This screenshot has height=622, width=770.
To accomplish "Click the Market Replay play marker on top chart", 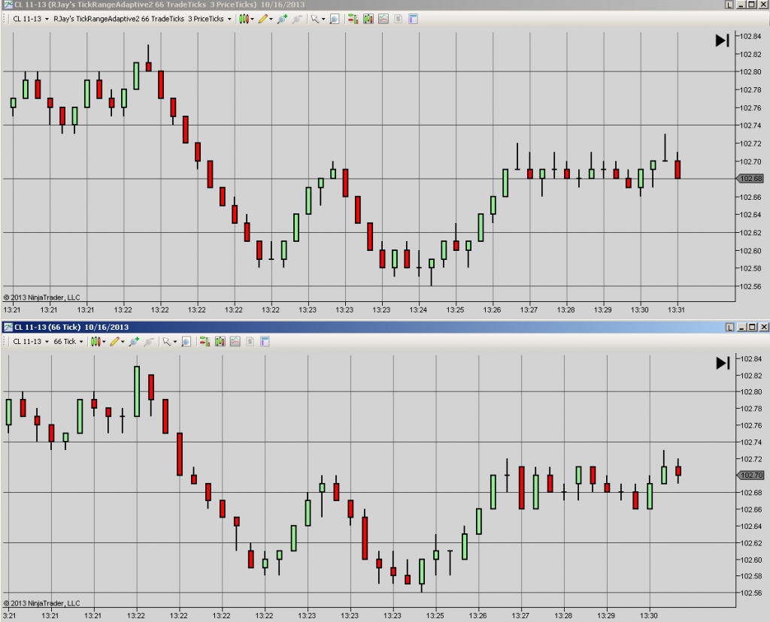I will tap(720, 40).
